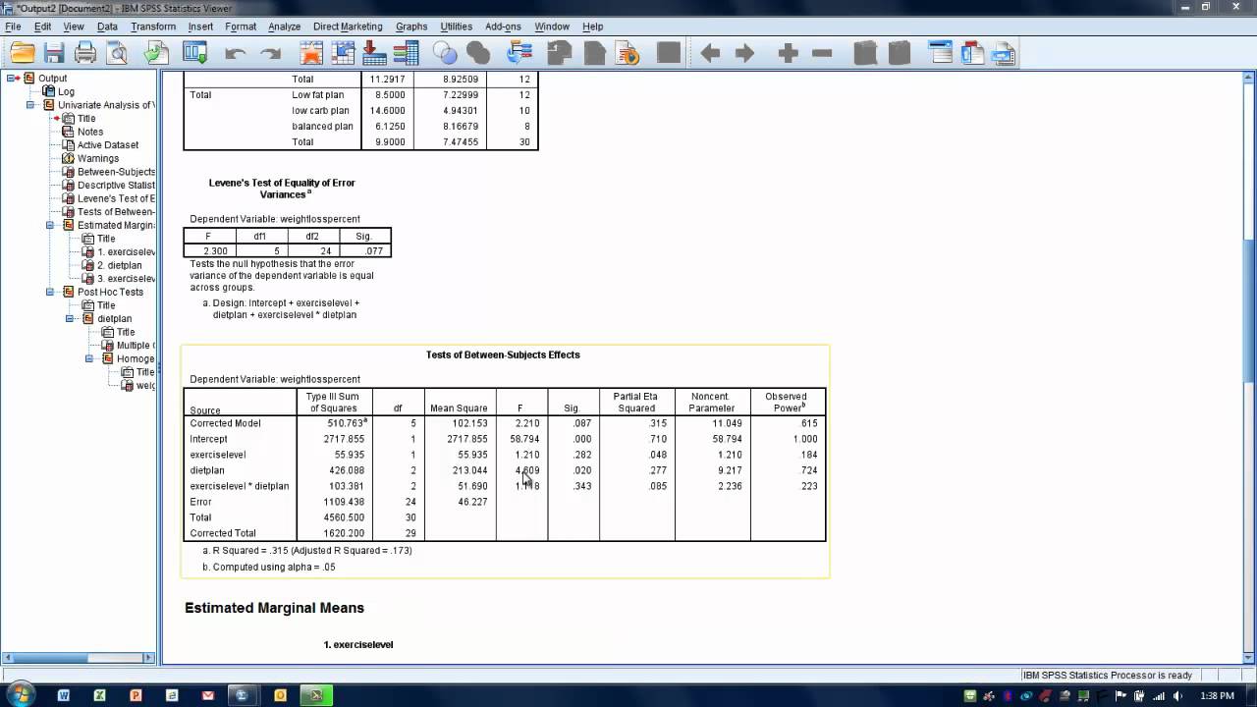Click the Select last output toolbar icon
The height and width of the screenshot is (707, 1257).
point(519,53)
